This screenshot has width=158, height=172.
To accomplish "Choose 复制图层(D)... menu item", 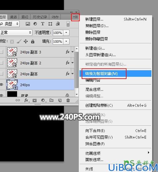I will [x=115, y=26].
